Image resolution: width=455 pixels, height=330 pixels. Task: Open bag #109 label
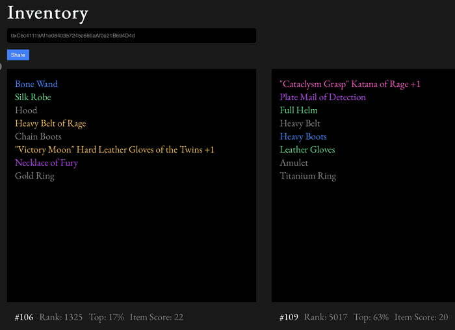[289, 317]
